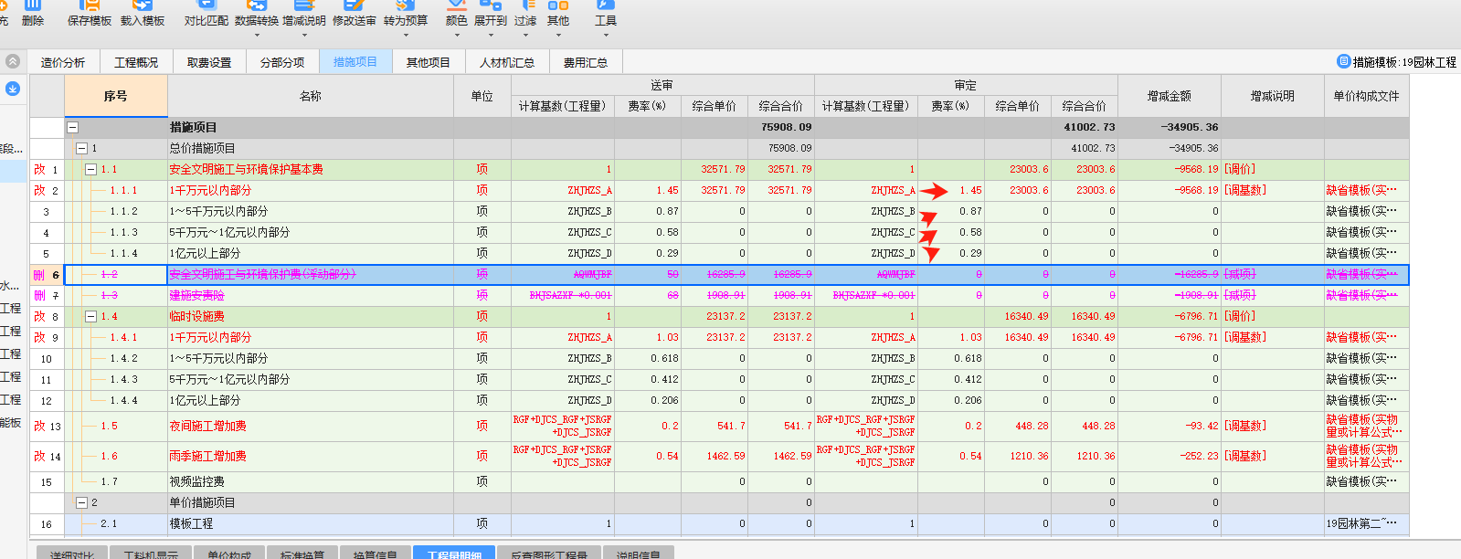
Task: Switch to the 分部分项 tab
Action: [282, 62]
